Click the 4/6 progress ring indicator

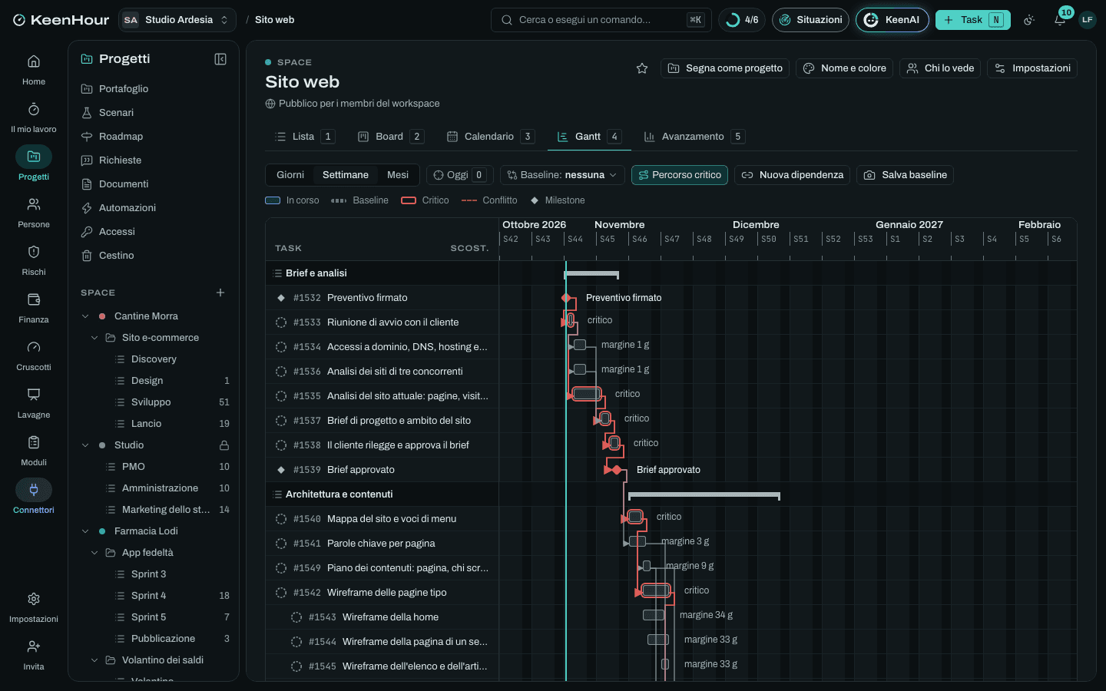pyautogui.click(x=742, y=20)
